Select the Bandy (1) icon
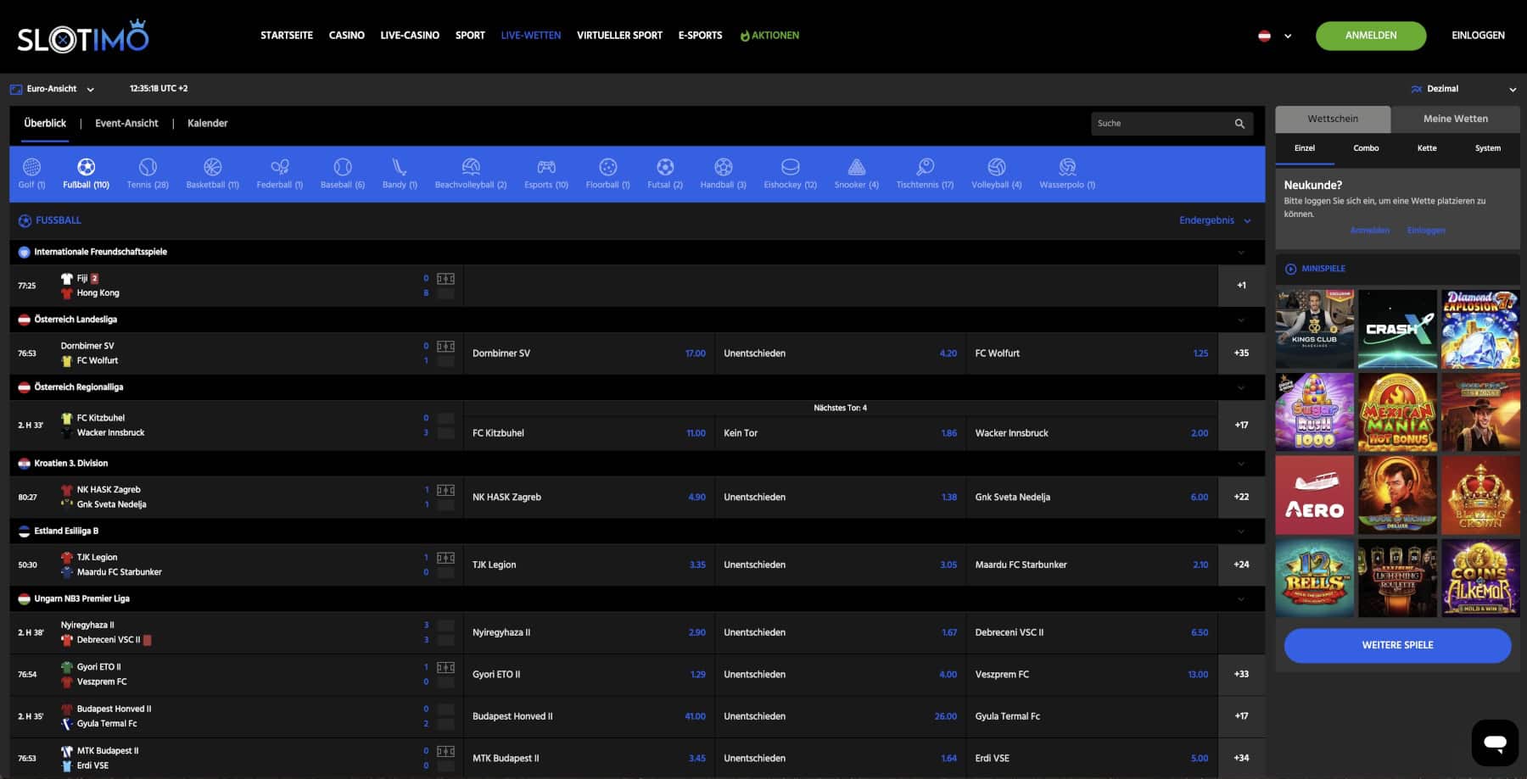This screenshot has height=779, width=1527. [x=400, y=167]
